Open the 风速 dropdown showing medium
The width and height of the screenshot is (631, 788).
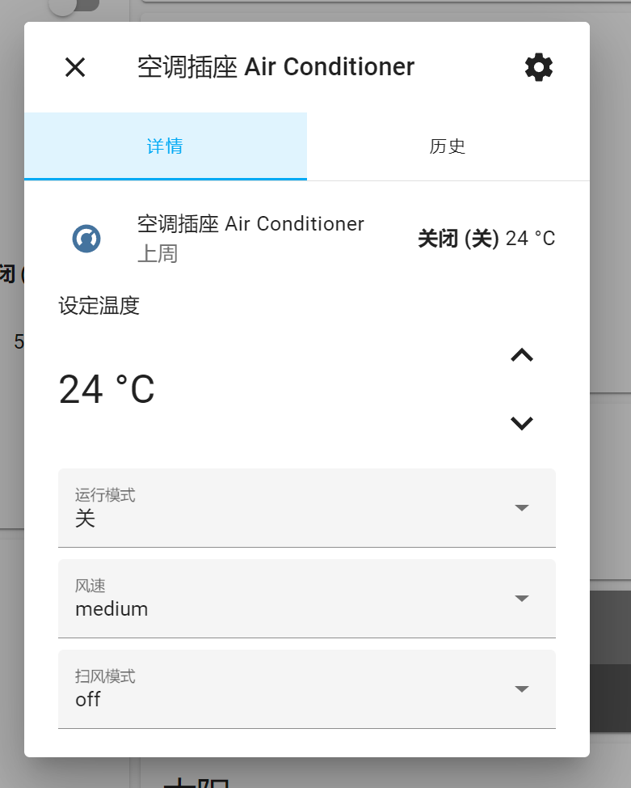[x=291, y=599]
